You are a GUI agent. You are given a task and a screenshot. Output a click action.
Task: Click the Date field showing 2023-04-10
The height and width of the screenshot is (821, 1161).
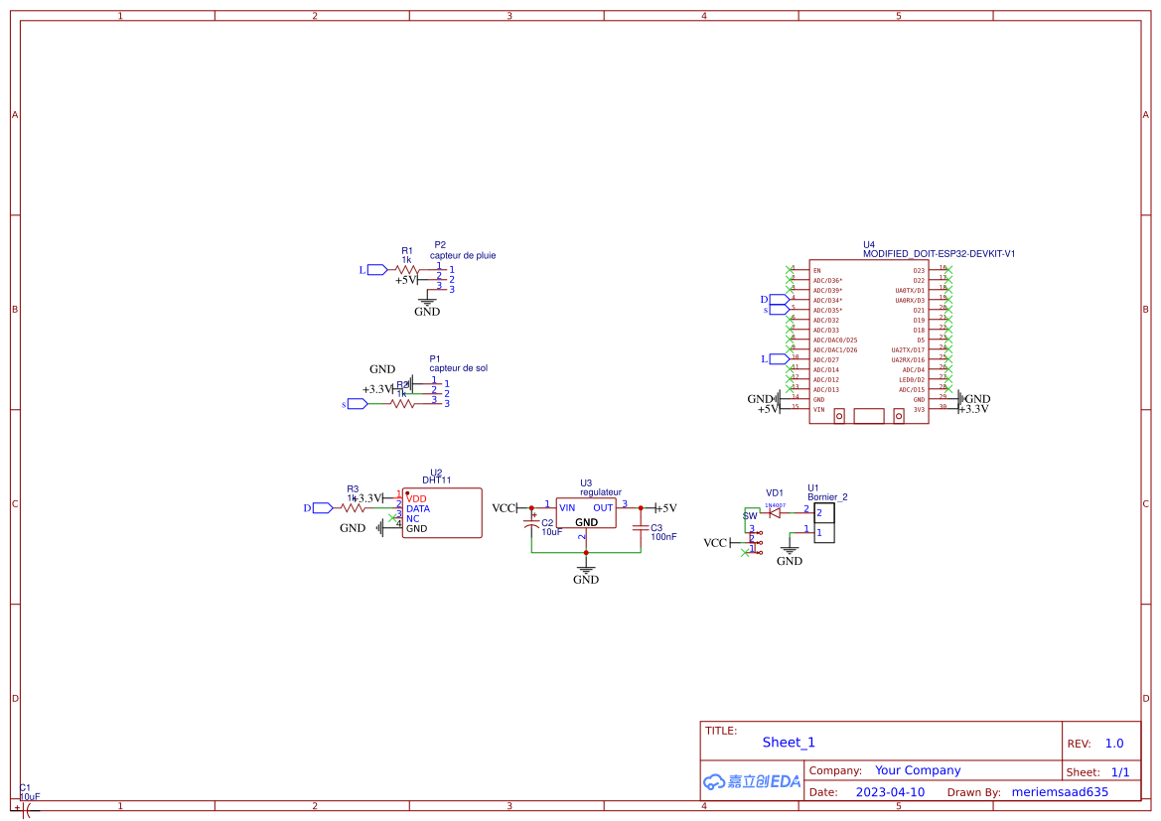tap(889, 792)
